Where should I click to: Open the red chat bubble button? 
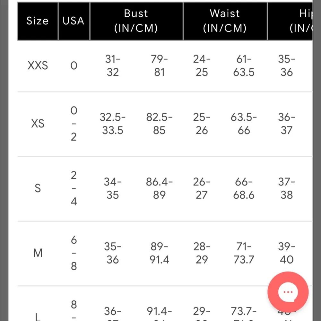[x=288, y=292]
